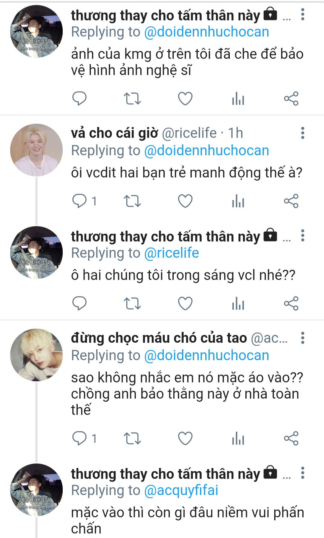Like the tweet about 'ảnh của kmg'
Screen dimensions: 324x538
[x=185, y=99]
